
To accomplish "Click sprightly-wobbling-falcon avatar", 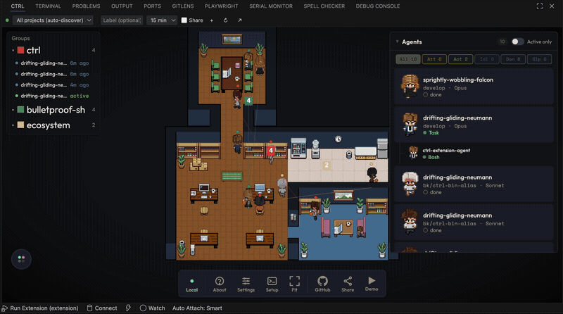I will click(x=410, y=86).
